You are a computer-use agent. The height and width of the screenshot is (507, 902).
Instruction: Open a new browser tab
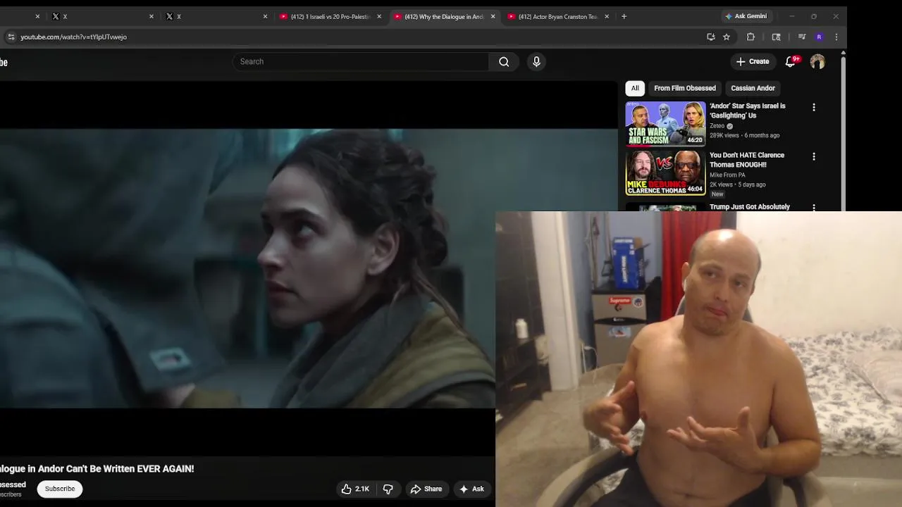pos(624,16)
